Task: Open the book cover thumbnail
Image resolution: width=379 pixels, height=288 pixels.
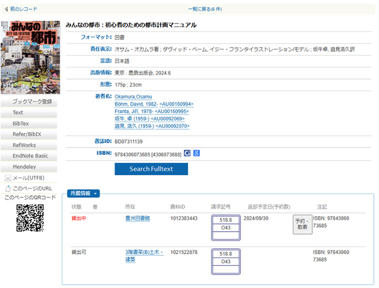Action: pyautogui.click(x=30, y=57)
